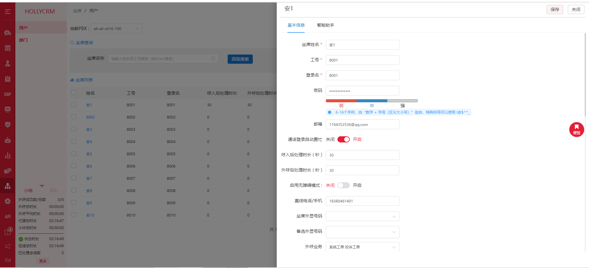Click the robot icon in sidebar
Image resolution: width=589 pixels, height=268 pixels.
8,140
